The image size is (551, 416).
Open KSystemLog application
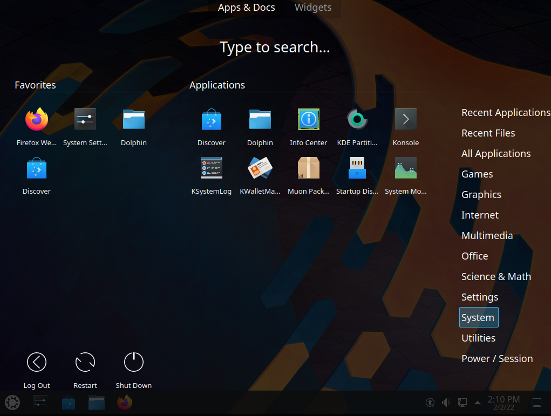coord(211,168)
